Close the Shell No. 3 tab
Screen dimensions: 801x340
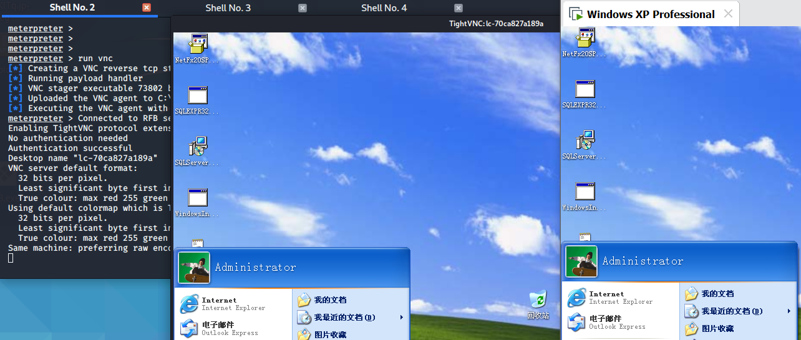303,8
